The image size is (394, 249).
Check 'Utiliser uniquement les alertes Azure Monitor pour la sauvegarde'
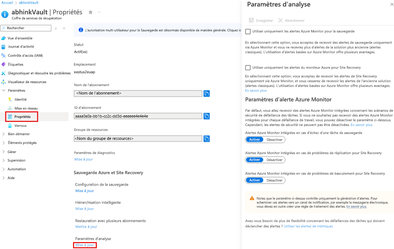click(x=248, y=31)
